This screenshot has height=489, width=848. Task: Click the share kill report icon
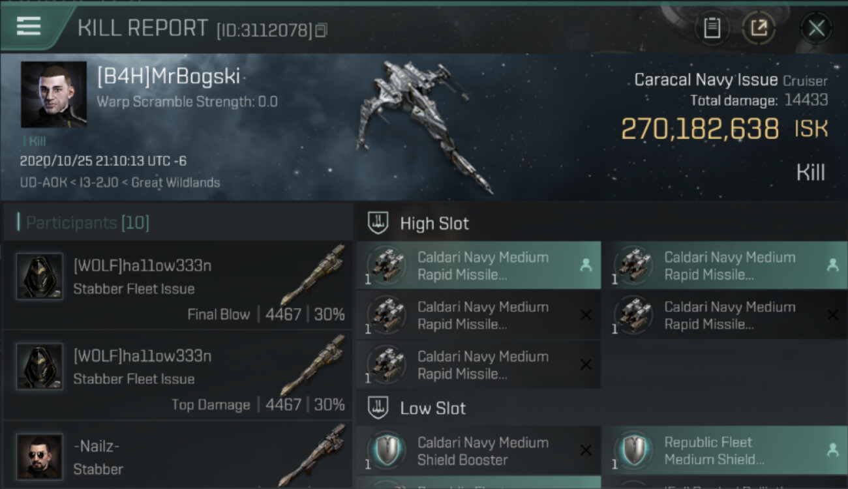point(759,28)
